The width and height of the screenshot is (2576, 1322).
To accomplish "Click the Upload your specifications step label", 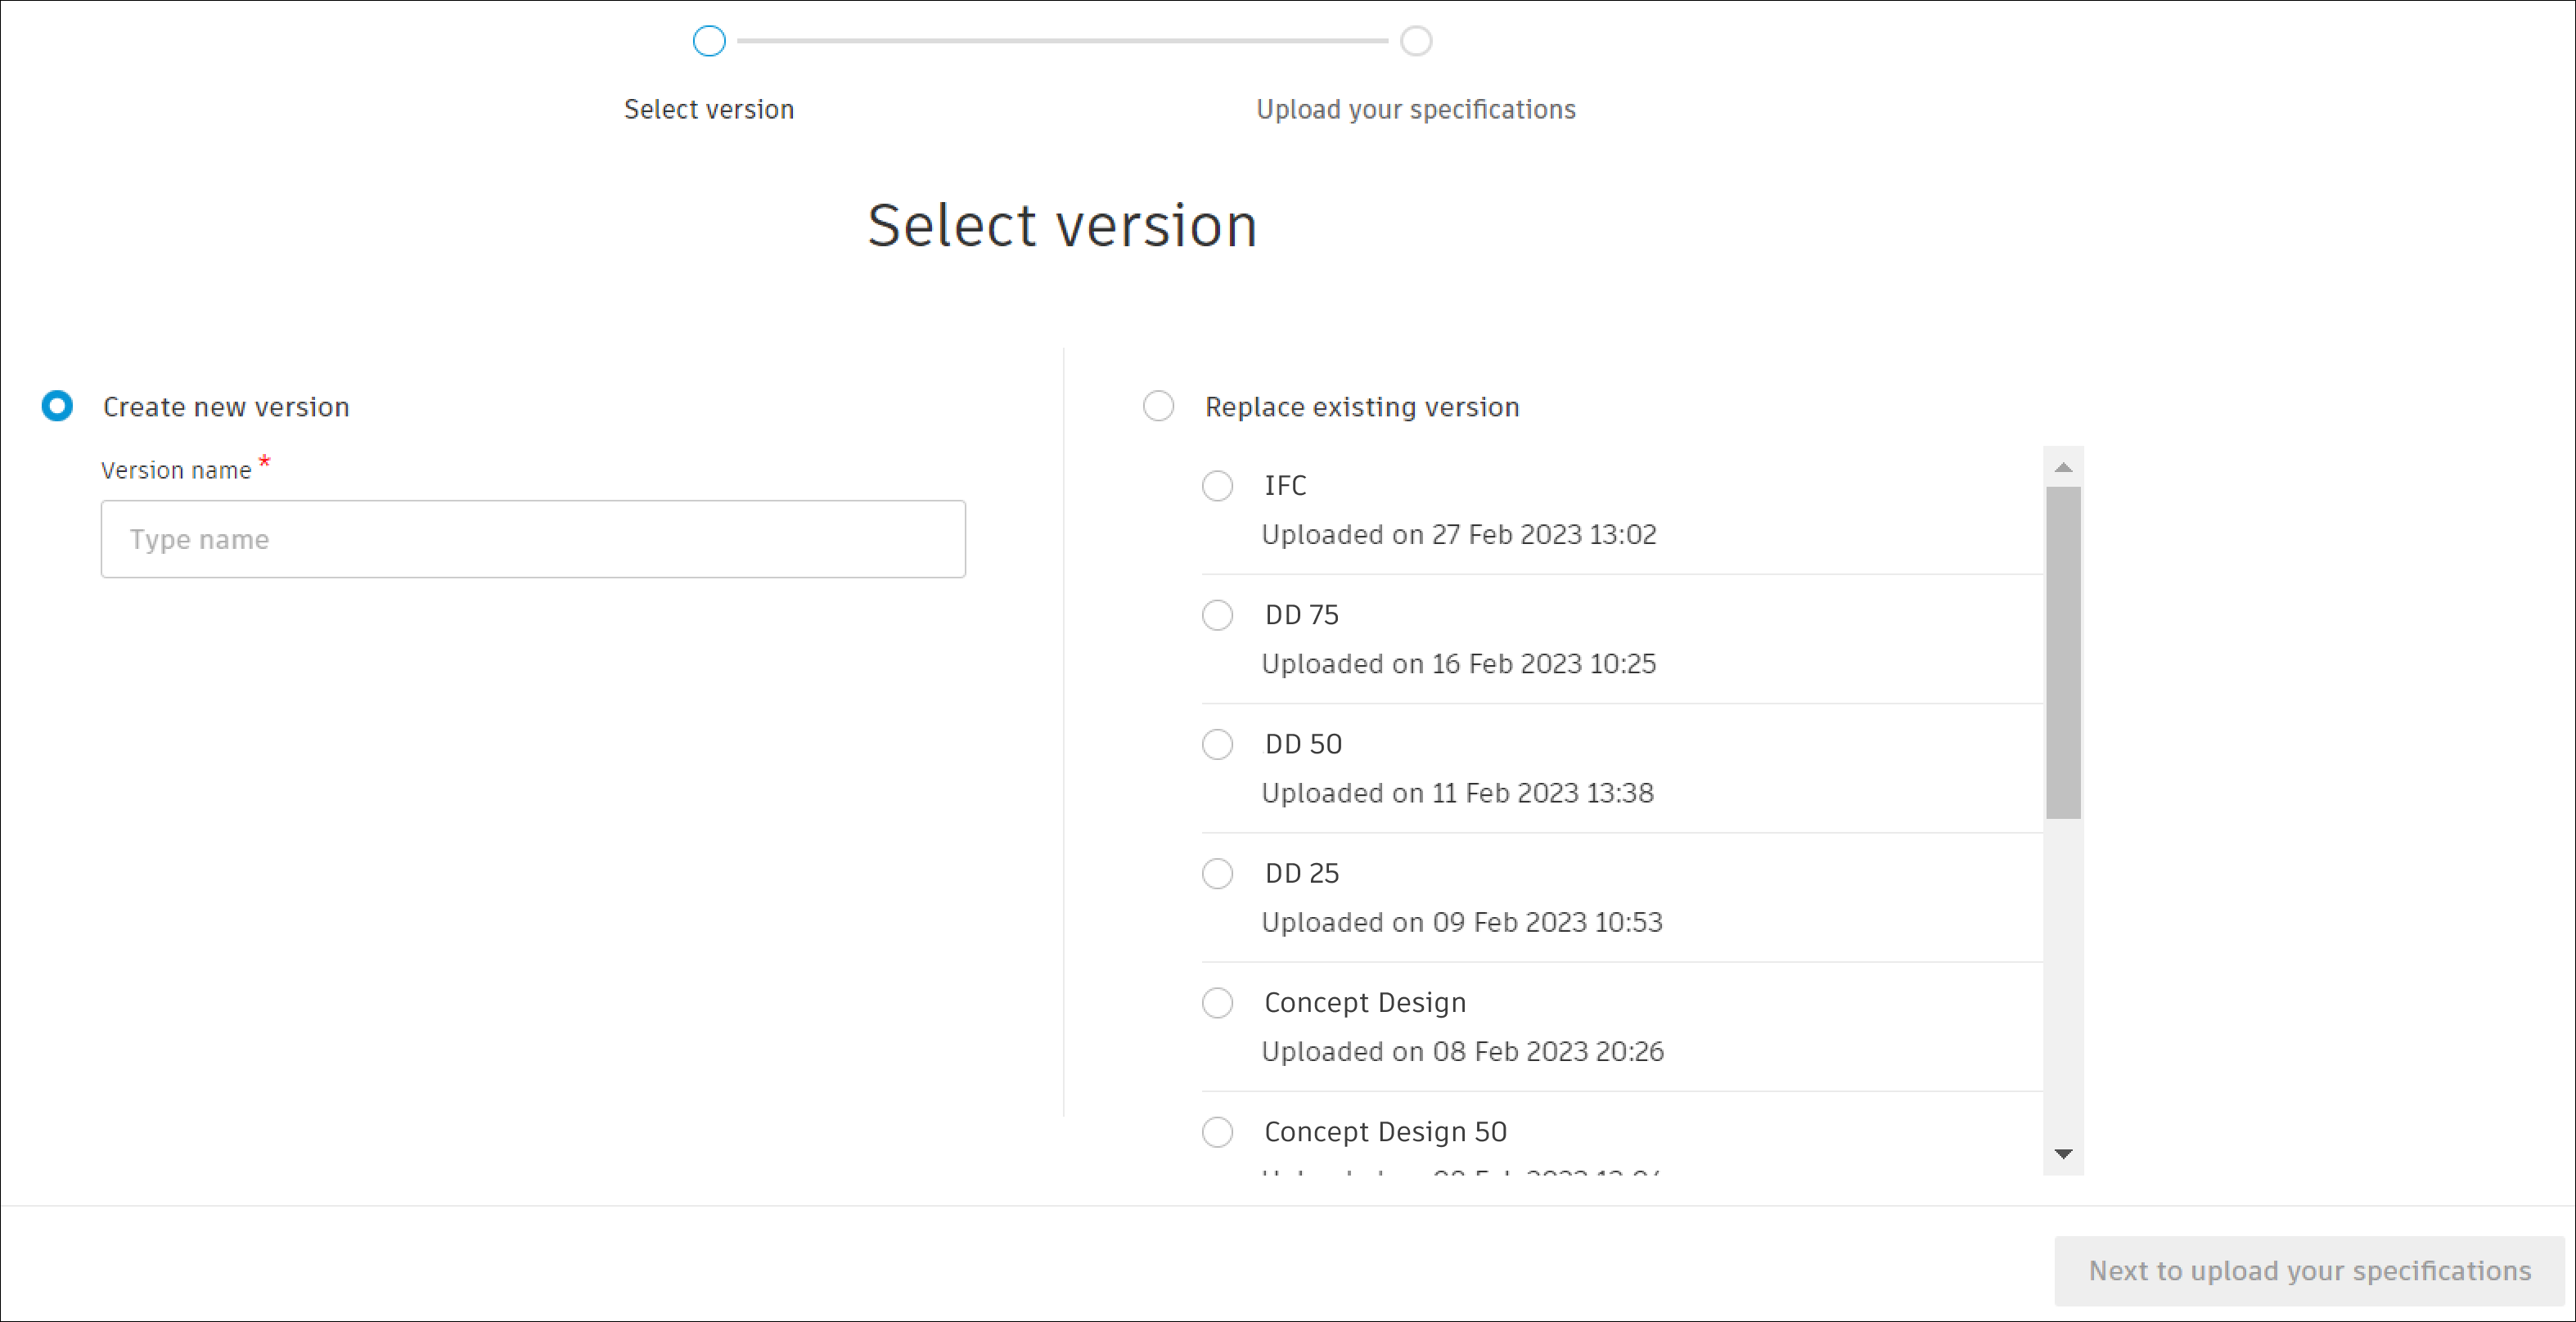I will [x=1415, y=109].
